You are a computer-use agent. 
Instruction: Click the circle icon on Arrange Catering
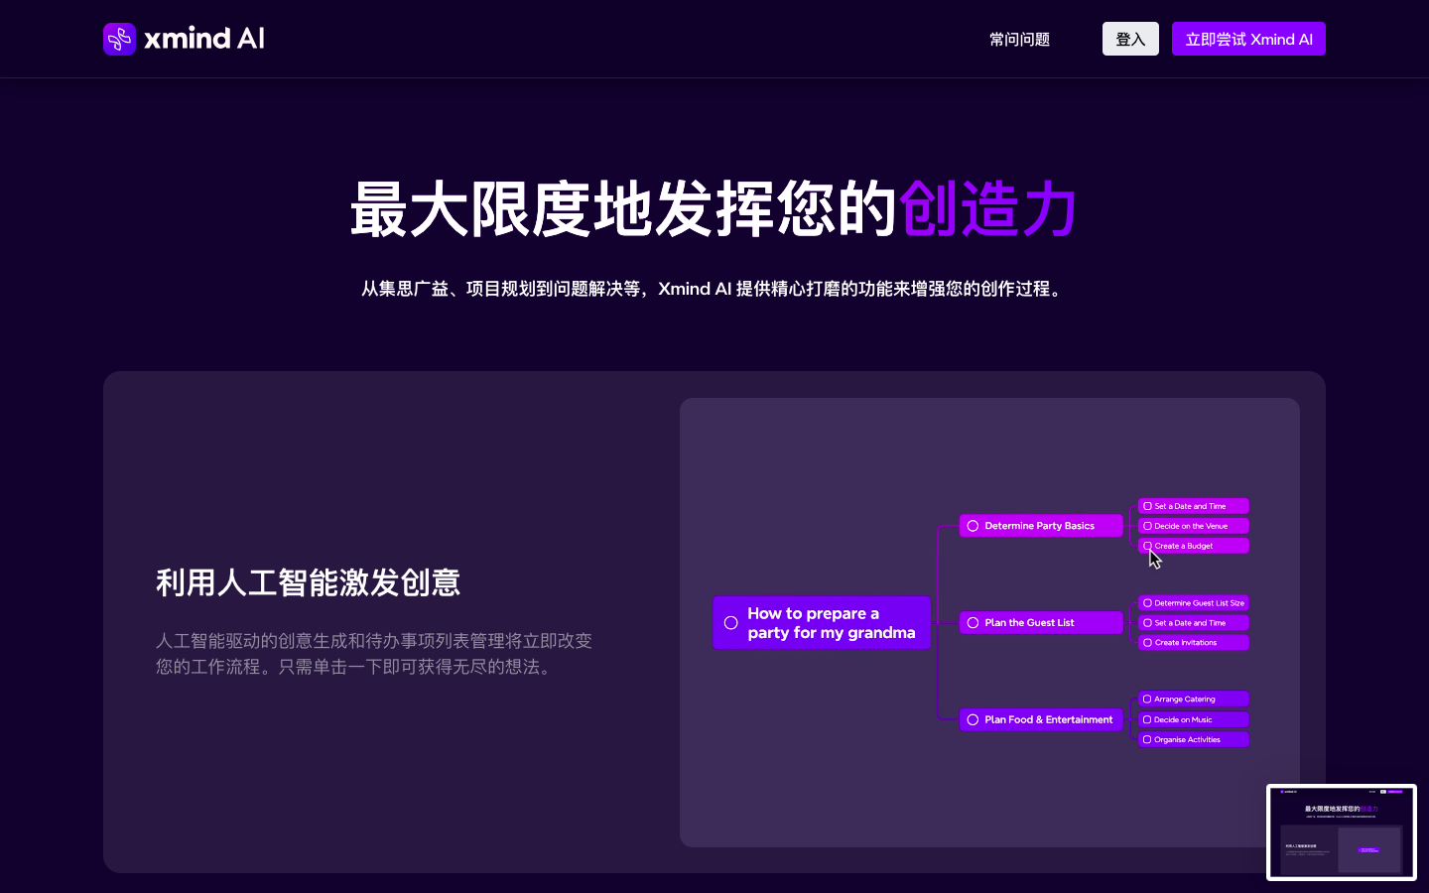point(1147,699)
